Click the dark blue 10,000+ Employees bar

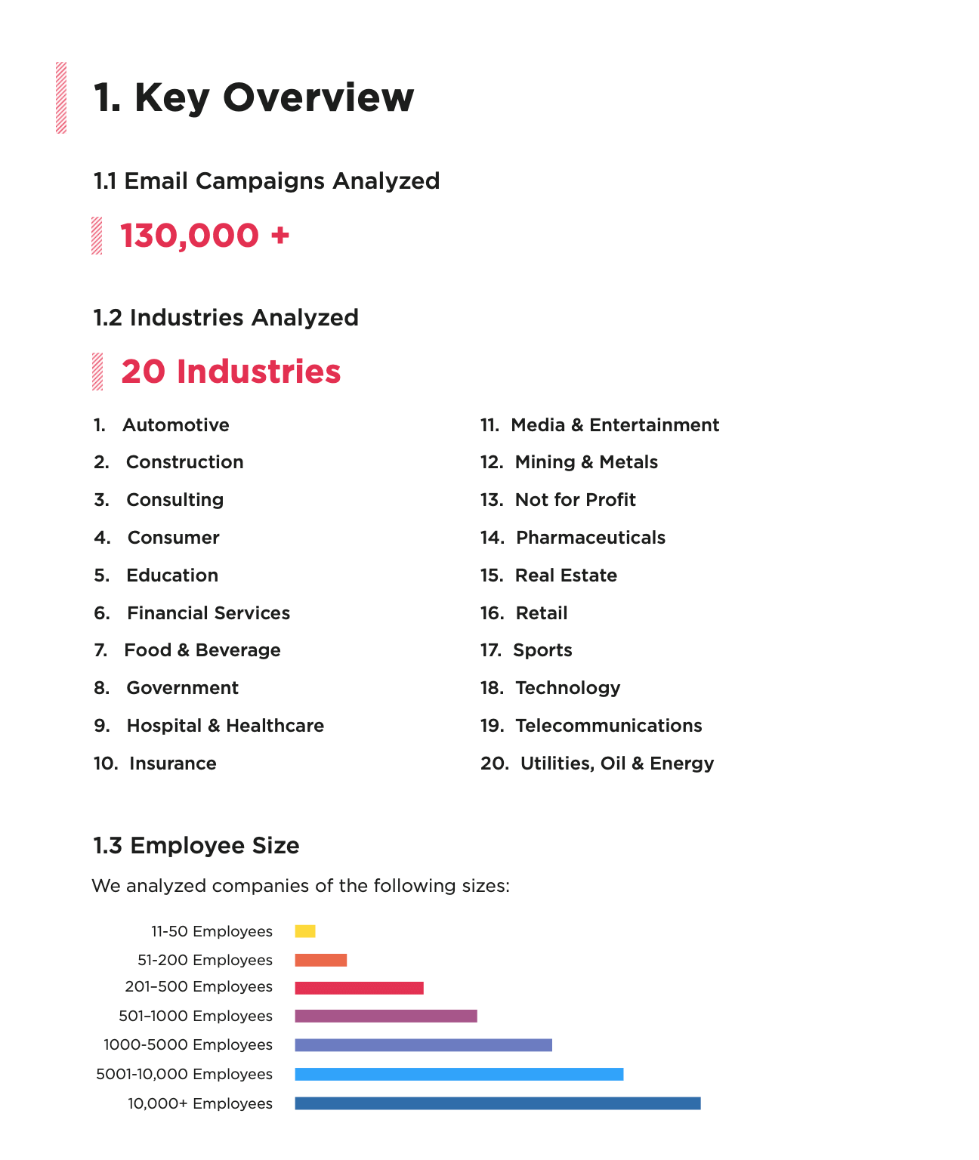pos(498,1103)
